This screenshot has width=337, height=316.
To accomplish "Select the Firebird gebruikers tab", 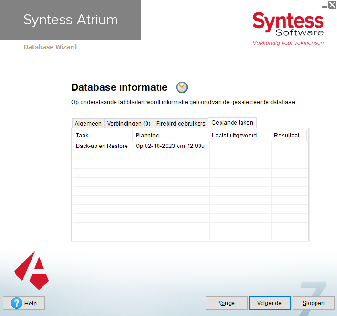I will [180, 124].
